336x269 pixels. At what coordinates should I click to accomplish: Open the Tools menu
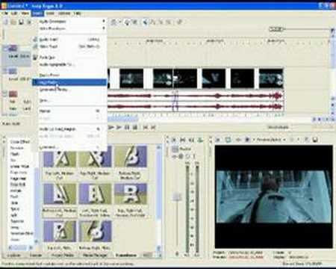point(50,13)
